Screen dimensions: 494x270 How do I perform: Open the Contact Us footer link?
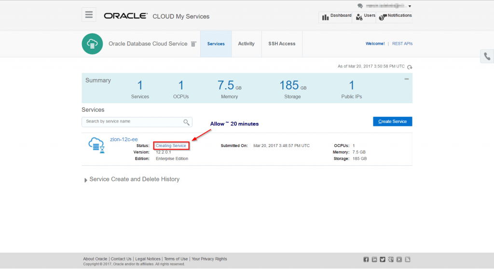121,259
